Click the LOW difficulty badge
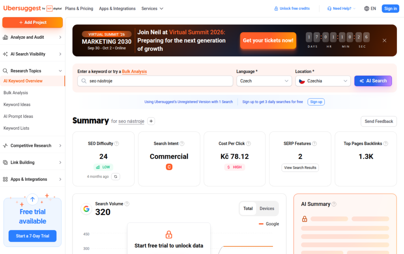Screen dimensions: 404x254 point(103,167)
